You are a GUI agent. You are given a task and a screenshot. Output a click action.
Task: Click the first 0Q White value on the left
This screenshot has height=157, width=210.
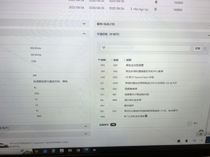click(36, 48)
